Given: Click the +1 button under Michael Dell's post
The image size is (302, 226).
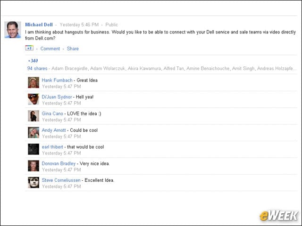Looking at the screenshot, I should pyautogui.click(x=29, y=48).
